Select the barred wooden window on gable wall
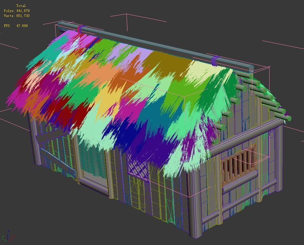Screen dimensions: 304x245 click(x=239, y=164)
